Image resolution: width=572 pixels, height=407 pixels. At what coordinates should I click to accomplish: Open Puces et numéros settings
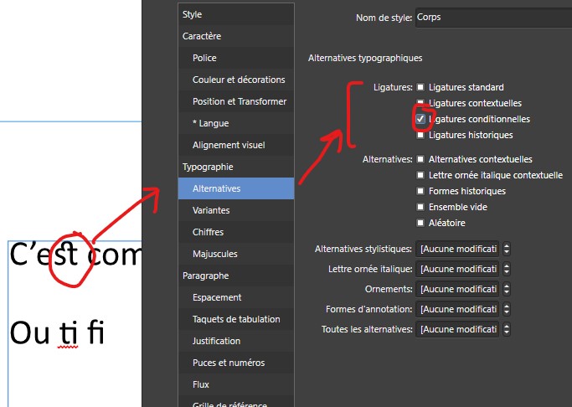tap(236, 363)
